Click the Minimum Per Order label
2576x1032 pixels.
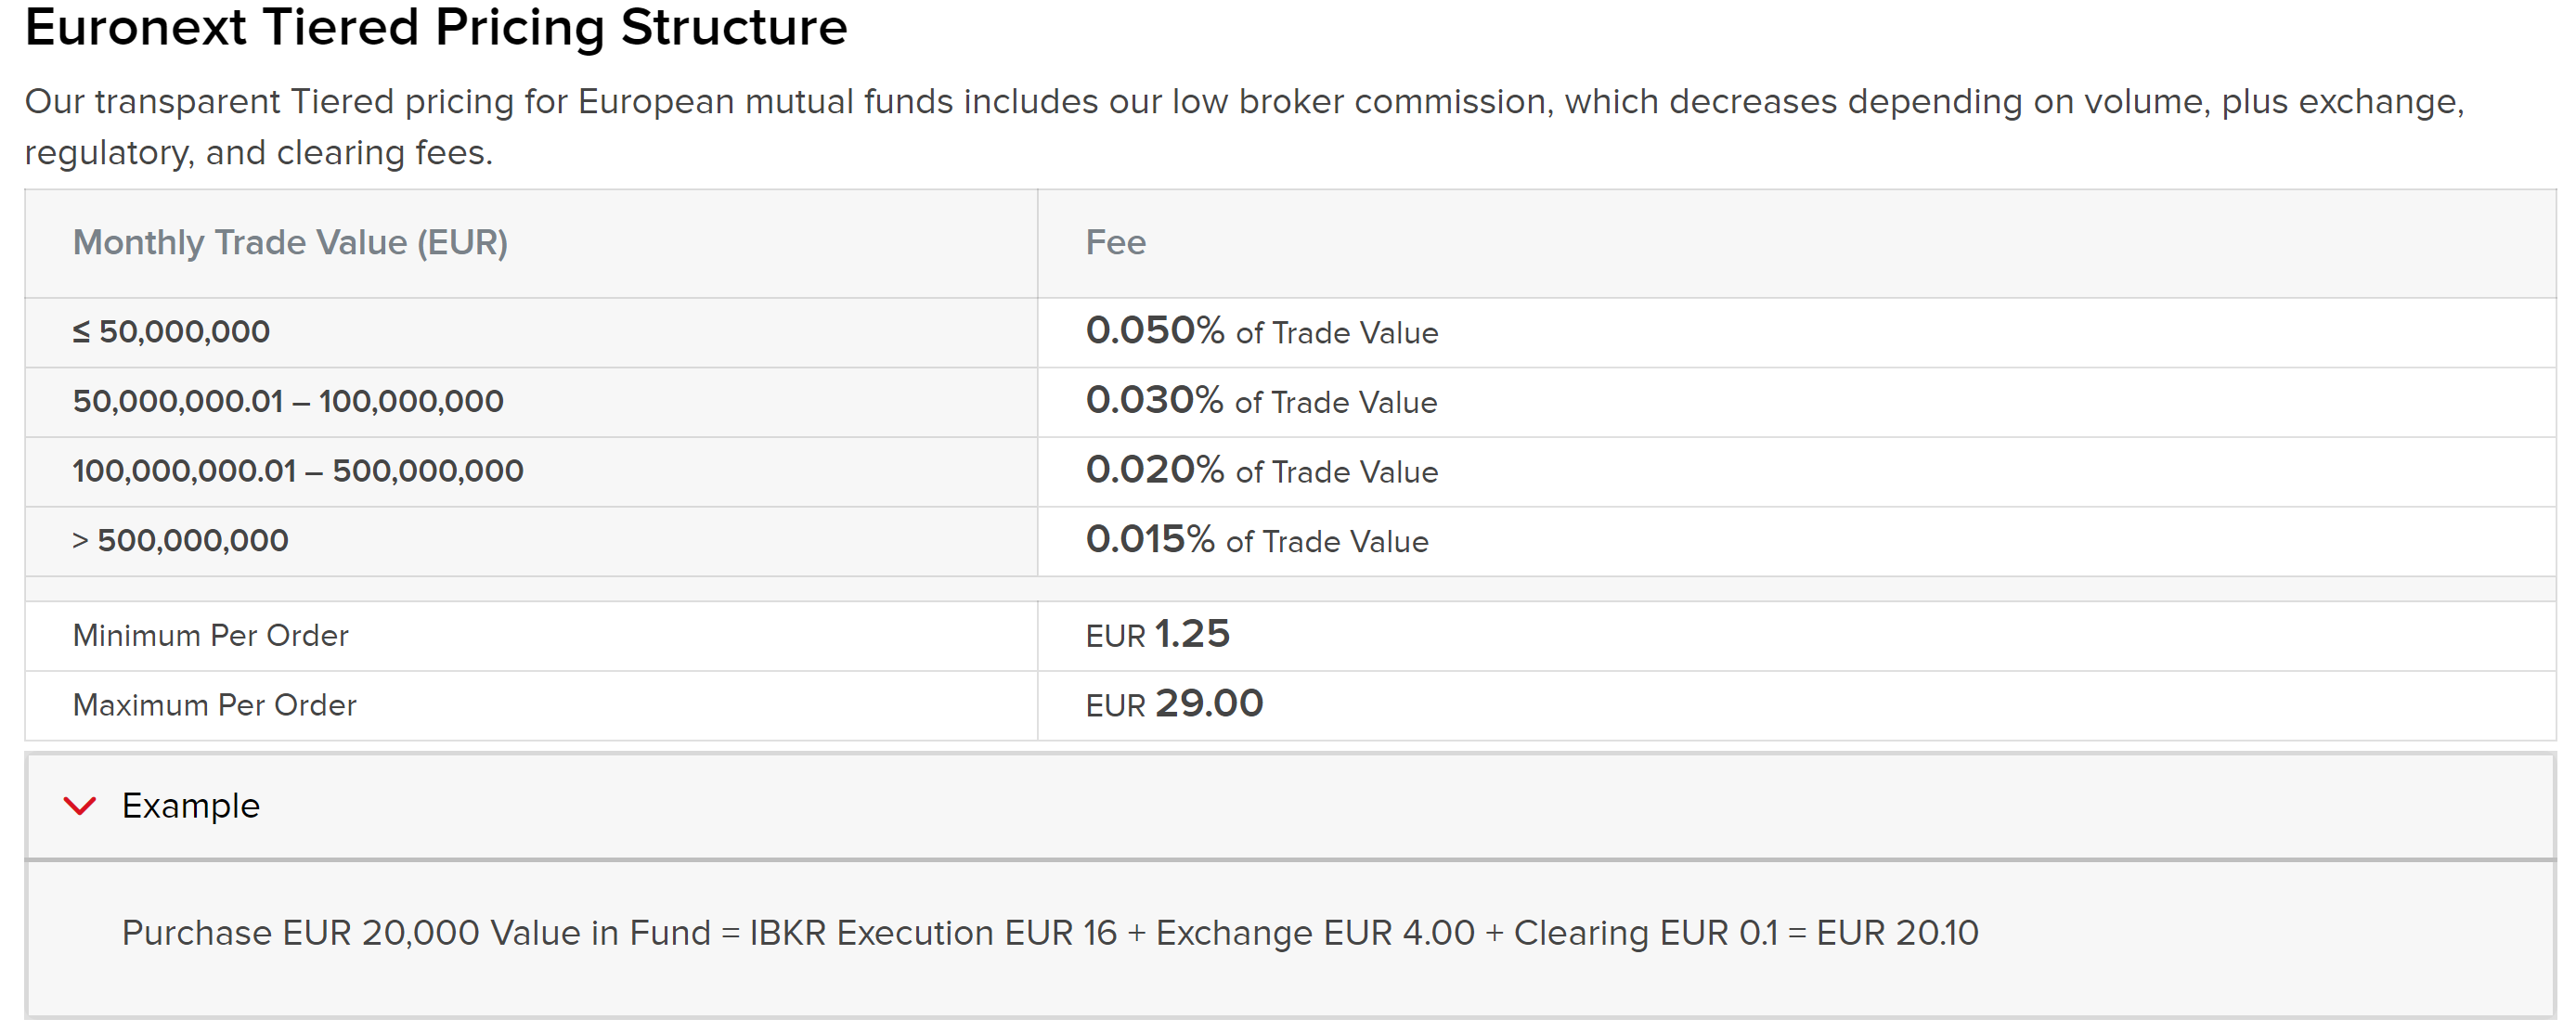tap(211, 636)
